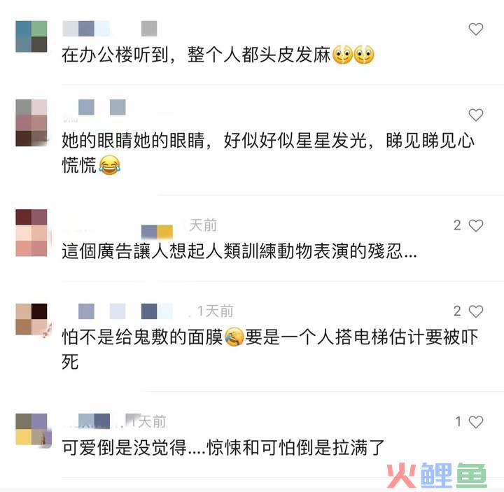Tap the heart on 這個廣告 comment
This screenshot has height=492, width=504.
point(476,225)
